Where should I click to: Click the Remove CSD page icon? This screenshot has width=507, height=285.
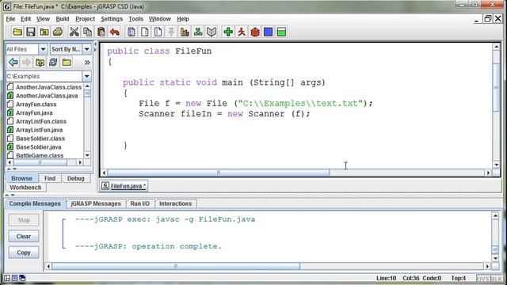click(145, 32)
